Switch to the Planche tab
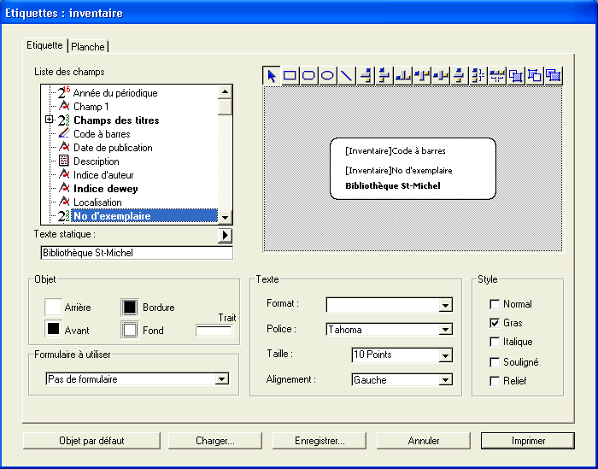Viewport: 598px width, 469px height. click(x=89, y=47)
